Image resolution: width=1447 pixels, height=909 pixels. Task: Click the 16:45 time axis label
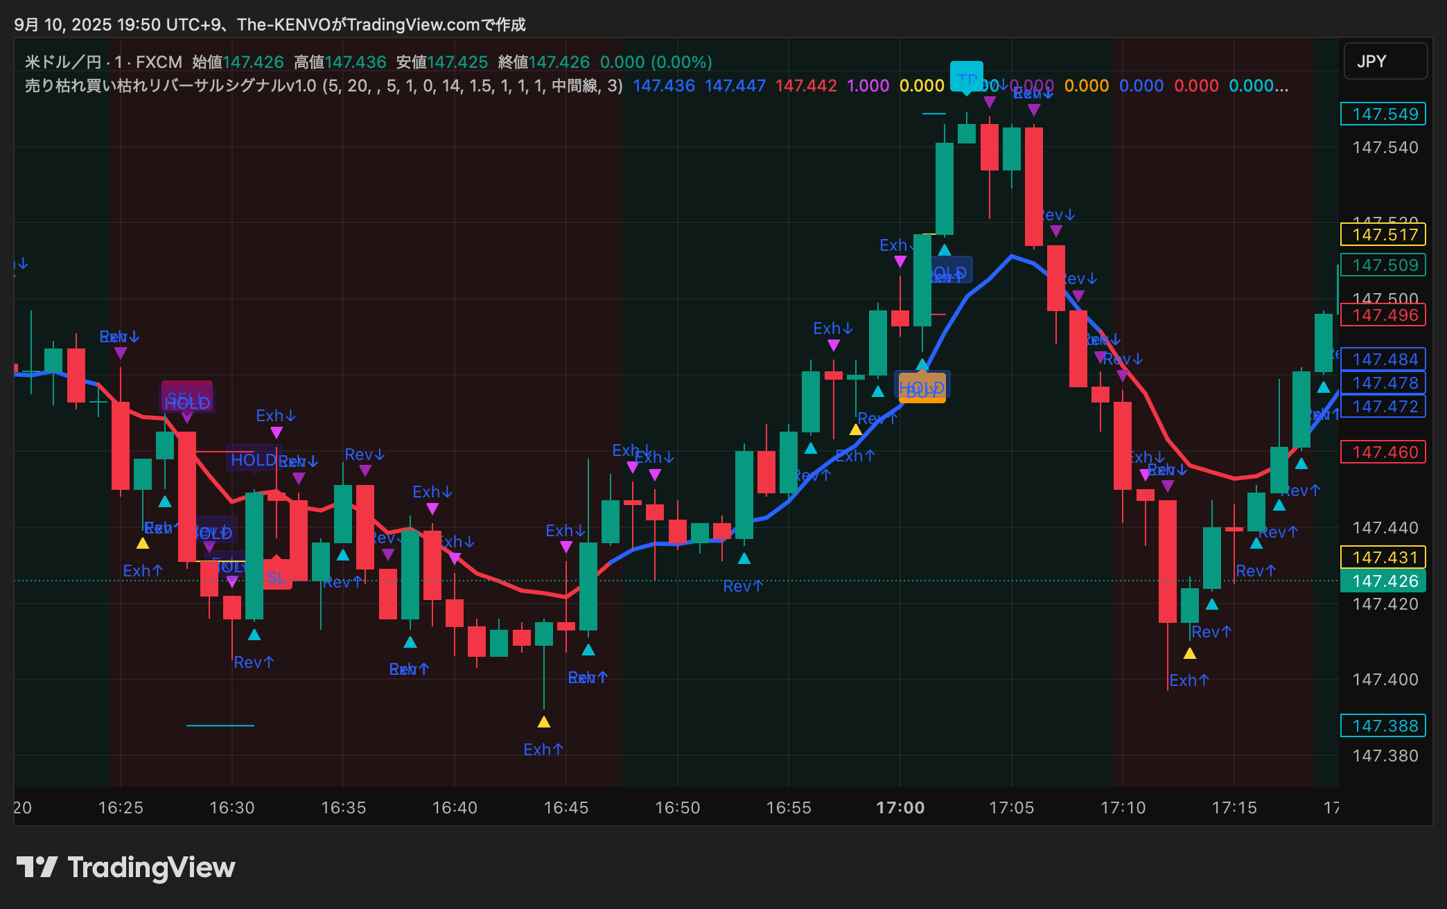click(x=565, y=808)
